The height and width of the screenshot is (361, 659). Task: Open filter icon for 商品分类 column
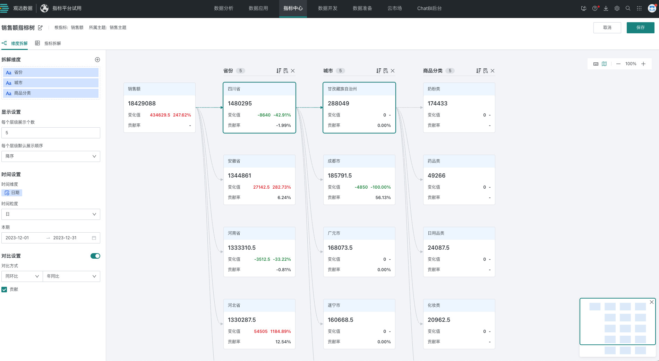pos(486,71)
